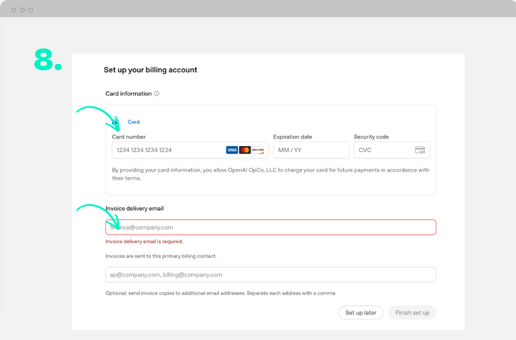
Task: Click the 'Expiration date' label
Action: (293, 136)
